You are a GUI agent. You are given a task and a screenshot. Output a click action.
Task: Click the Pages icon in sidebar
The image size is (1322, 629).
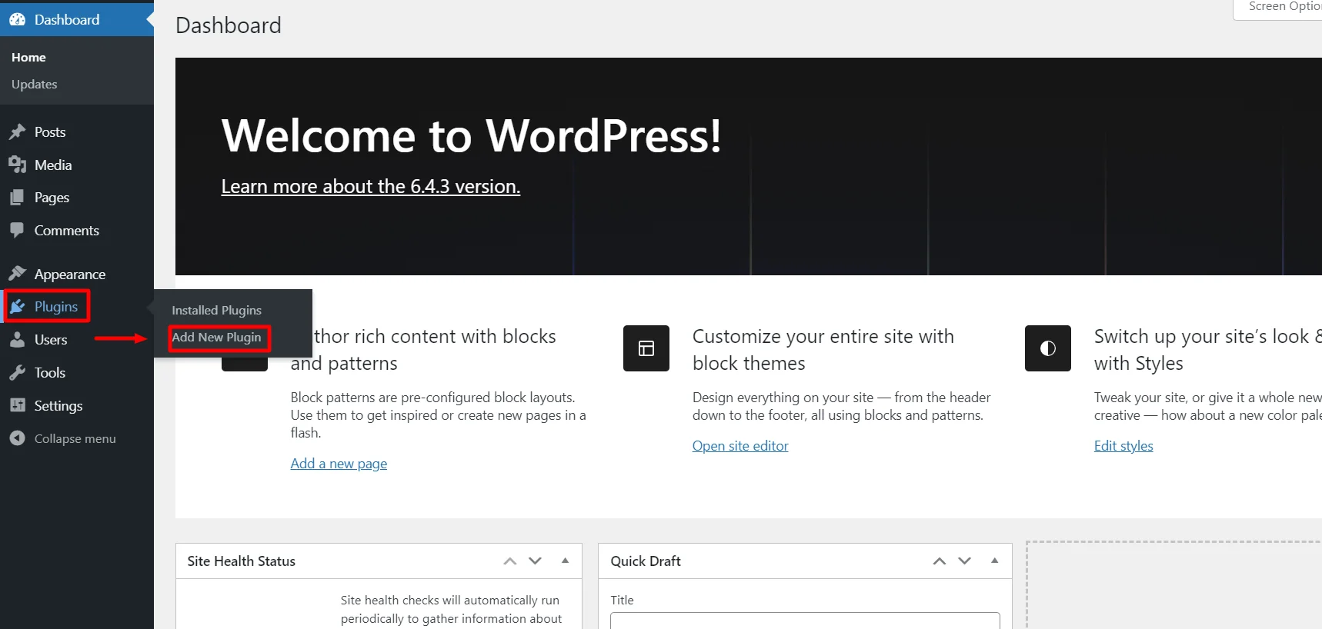[17, 198]
